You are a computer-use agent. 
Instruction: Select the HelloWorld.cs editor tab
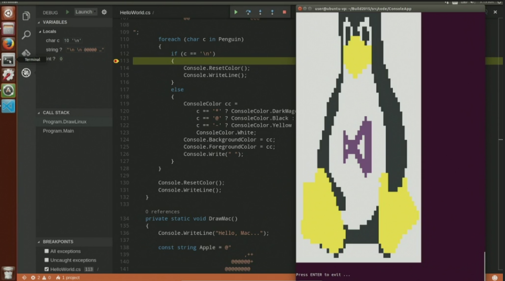135,12
